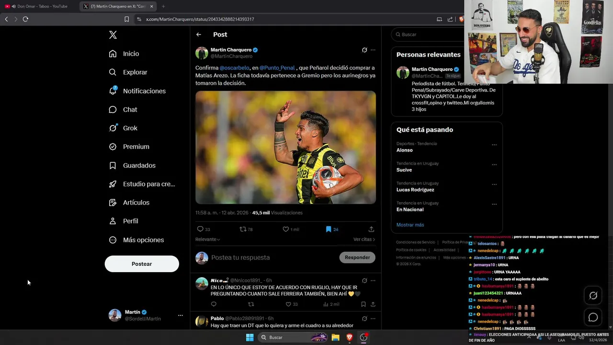This screenshot has height=345, width=613.
Task: Click Grok icon on Martin Charquero's post
Action: (x=364, y=50)
